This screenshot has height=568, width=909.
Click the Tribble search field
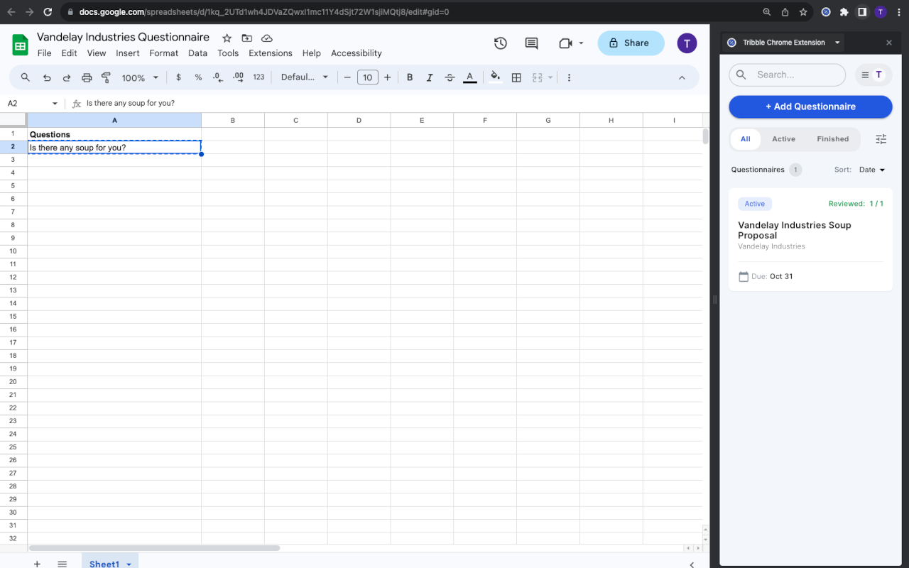(788, 75)
